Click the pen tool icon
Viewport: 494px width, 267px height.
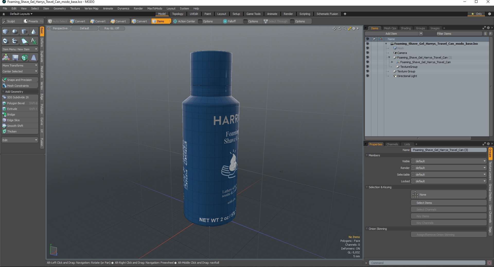click(24, 41)
